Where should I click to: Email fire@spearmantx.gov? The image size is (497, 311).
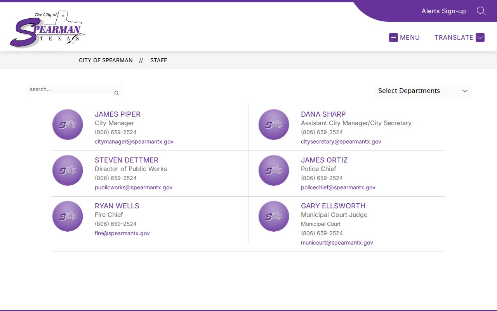[x=122, y=233]
